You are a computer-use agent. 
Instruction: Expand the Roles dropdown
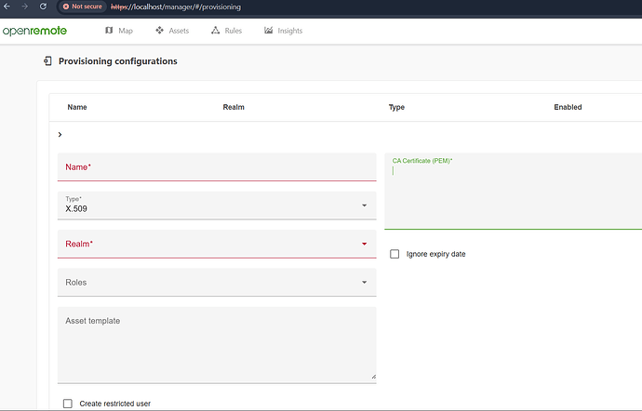pos(216,282)
